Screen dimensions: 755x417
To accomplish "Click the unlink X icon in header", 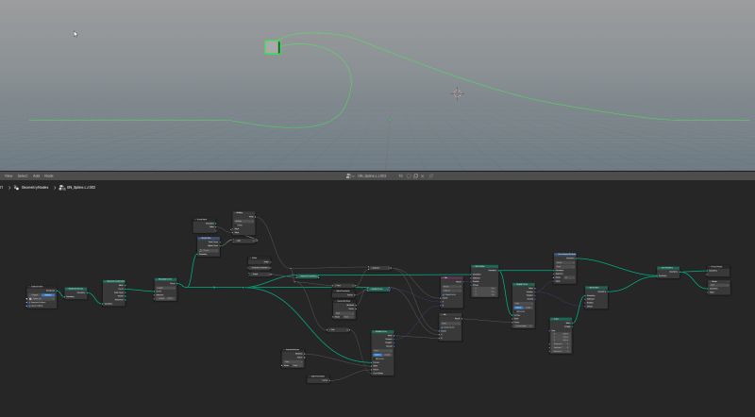I will pos(422,176).
